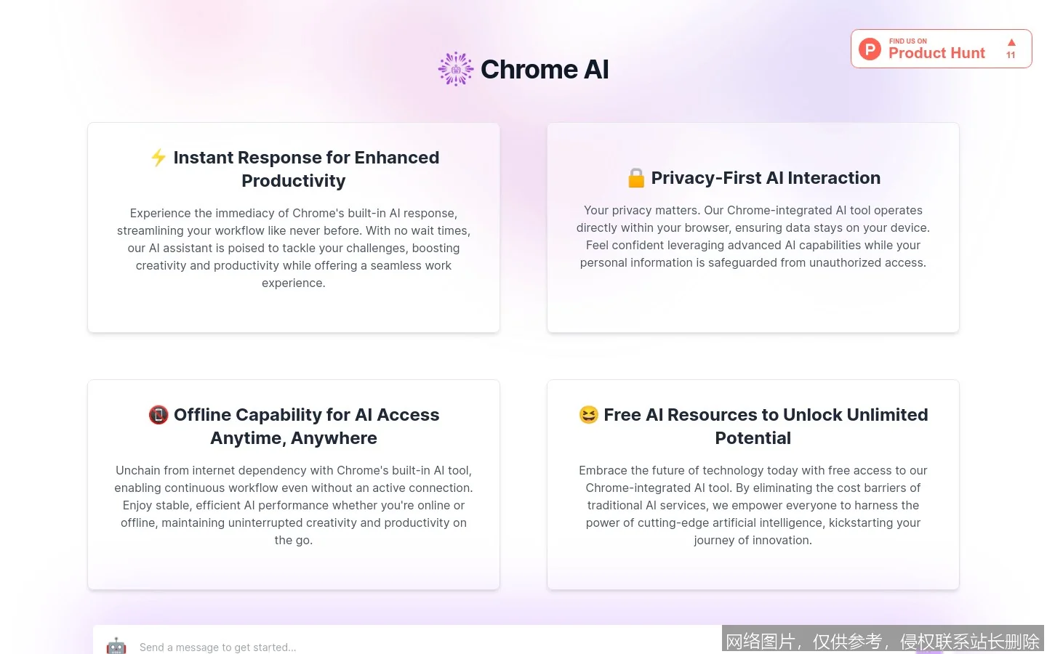Click the "Instant Response for Enhanced Productivity" heading
The width and height of the screenshot is (1047, 654).
(294, 169)
